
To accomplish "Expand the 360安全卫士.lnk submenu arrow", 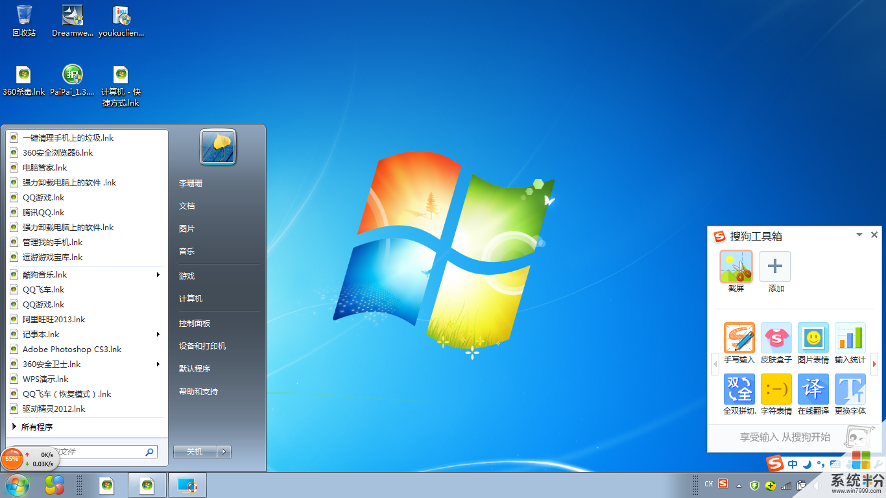I will 158,364.
